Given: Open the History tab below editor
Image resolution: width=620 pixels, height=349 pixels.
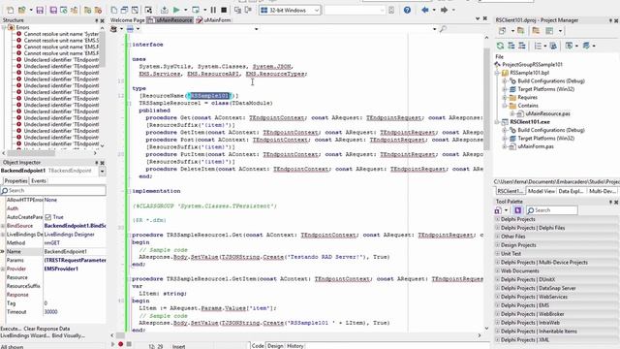Looking at the screenshot, I should (294, 346).
